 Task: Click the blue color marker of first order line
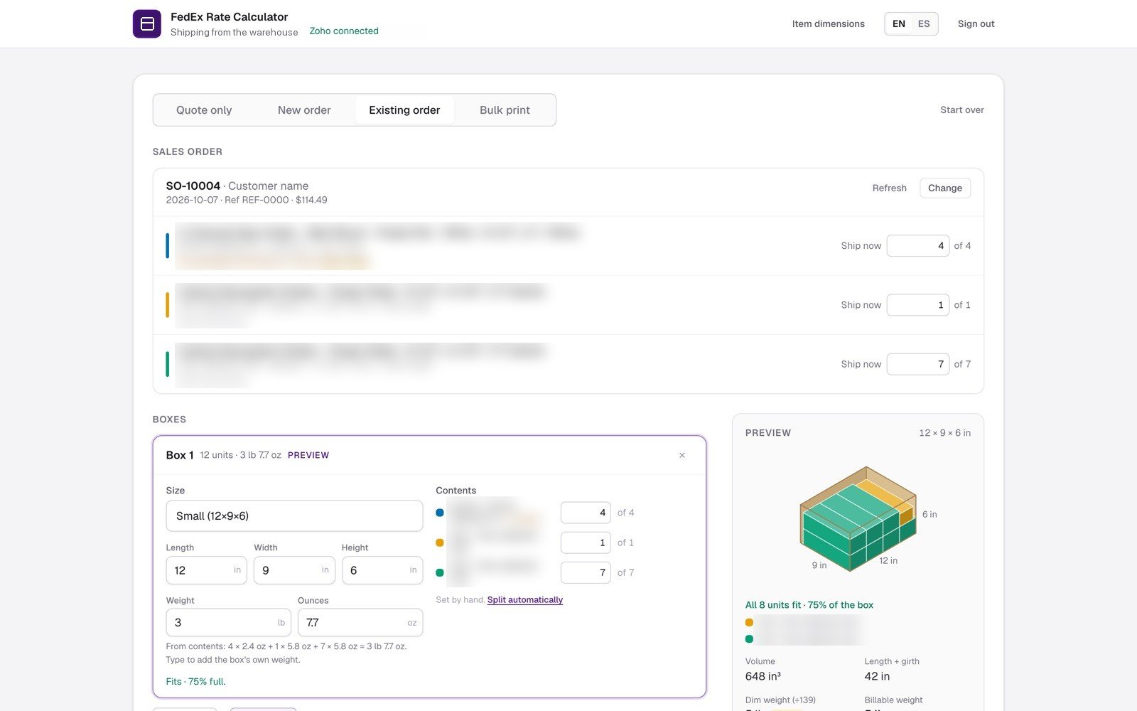pos(167,245)
